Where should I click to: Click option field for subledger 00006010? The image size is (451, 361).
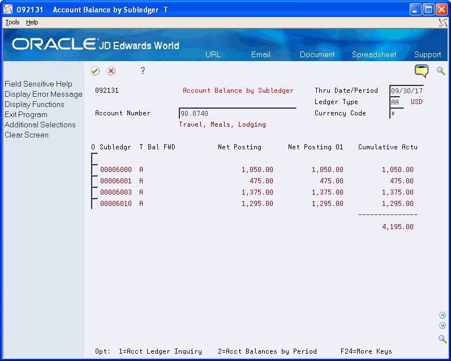95,203
